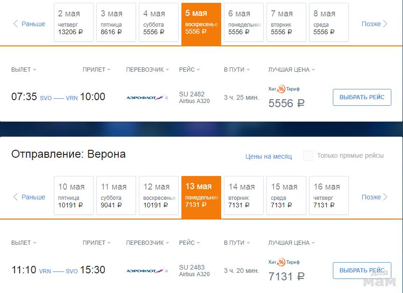Go to later dates in the top date strip

click(x=374, y=24)
